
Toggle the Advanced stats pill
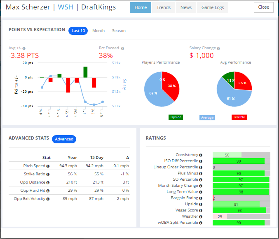tap(64, 139)
